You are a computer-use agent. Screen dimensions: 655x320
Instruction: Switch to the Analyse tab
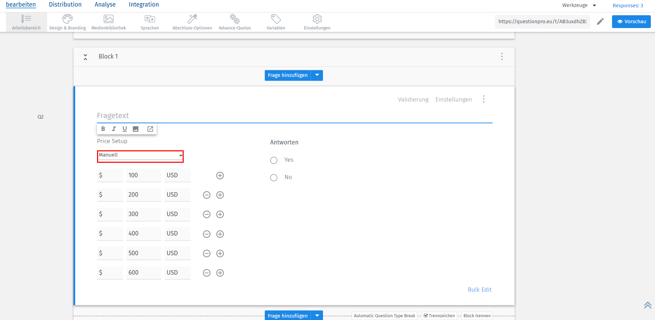pos(105,5)
